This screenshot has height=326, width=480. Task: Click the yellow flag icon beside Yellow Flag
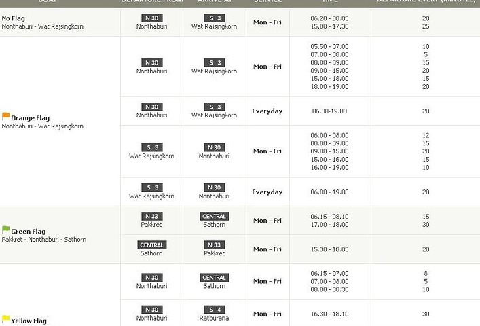5,319
